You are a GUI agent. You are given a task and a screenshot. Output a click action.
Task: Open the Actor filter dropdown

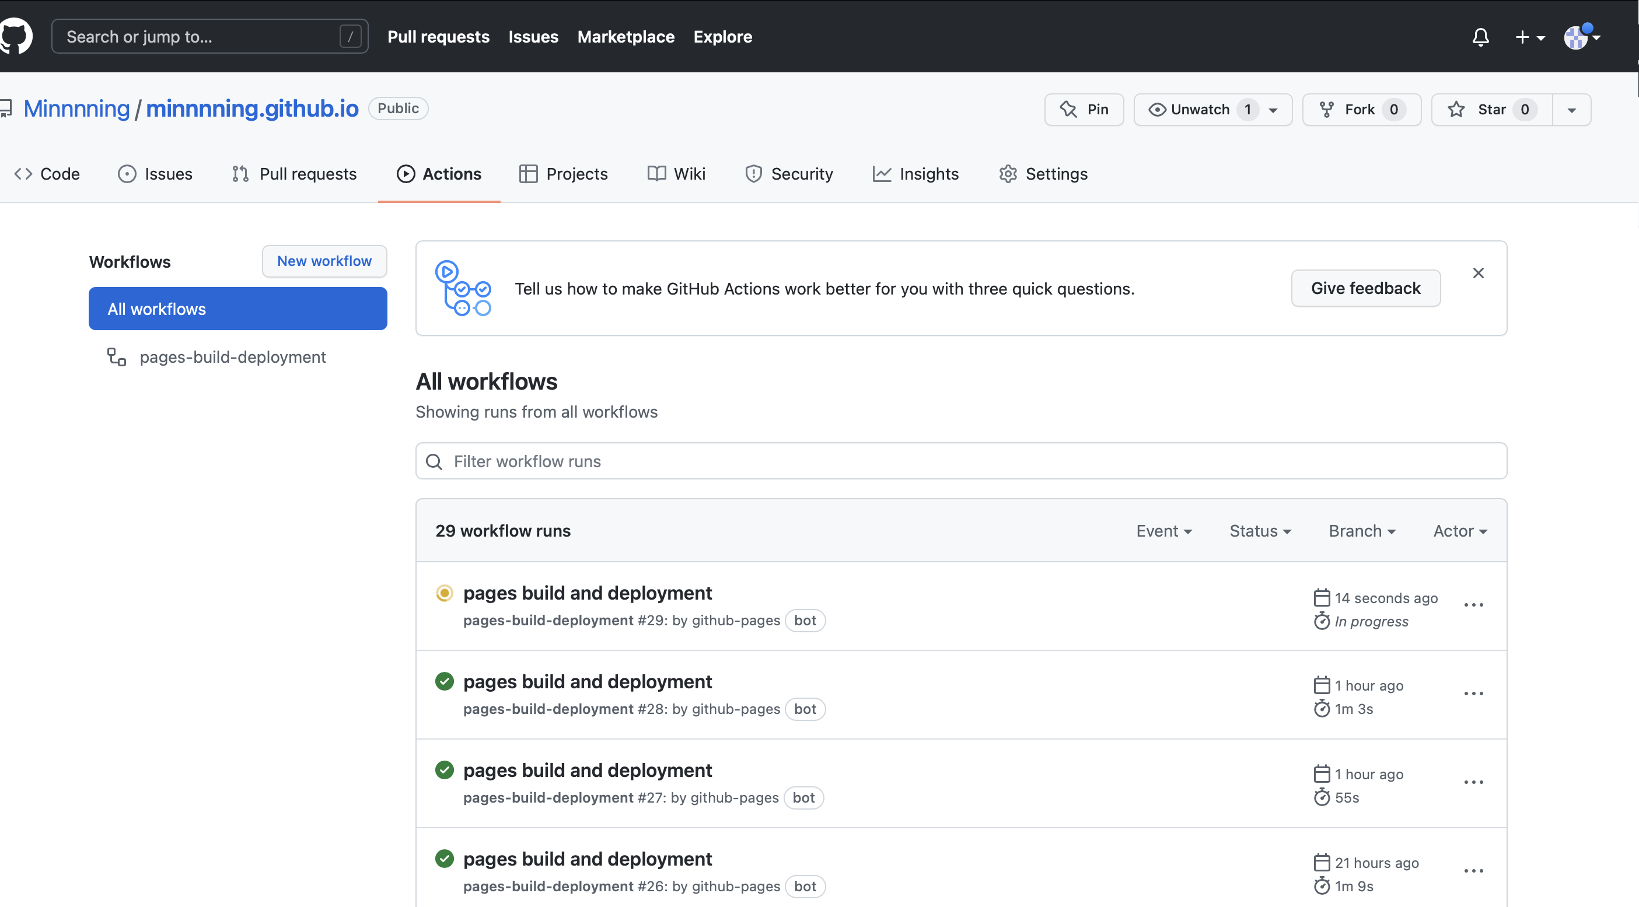(1459, 530)
